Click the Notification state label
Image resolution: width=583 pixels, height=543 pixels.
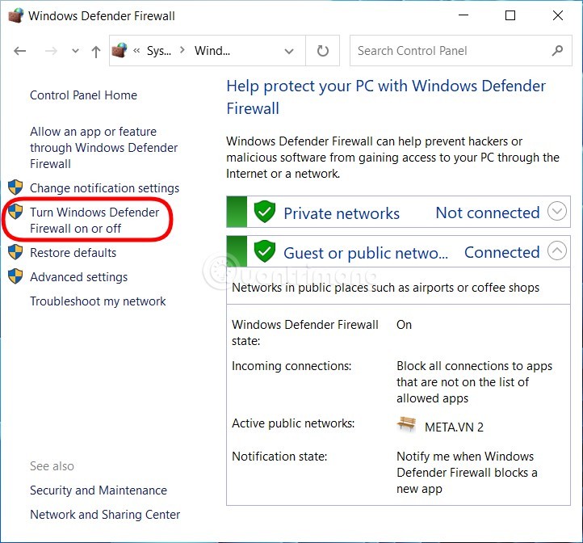[x=279, y=457]
